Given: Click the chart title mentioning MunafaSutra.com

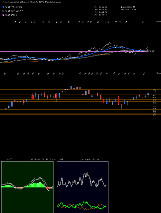Looking at the screenshot, I should [x=32, y=2].
